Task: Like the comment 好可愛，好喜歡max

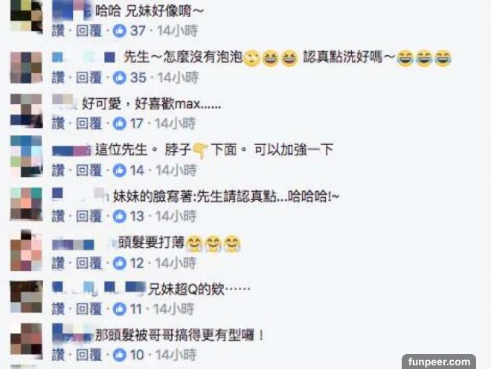Action: point(58,123)
